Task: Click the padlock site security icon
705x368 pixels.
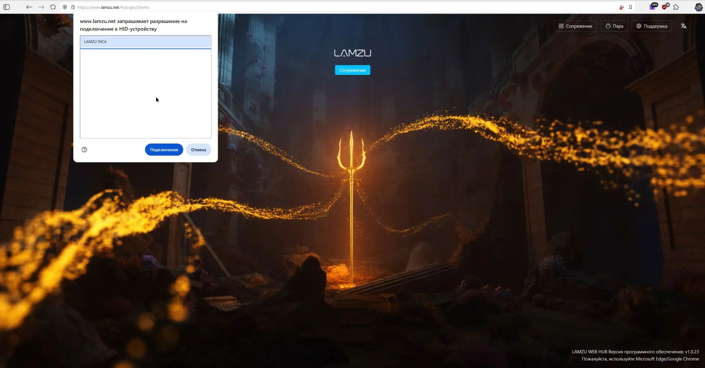Action: (73, 7)
